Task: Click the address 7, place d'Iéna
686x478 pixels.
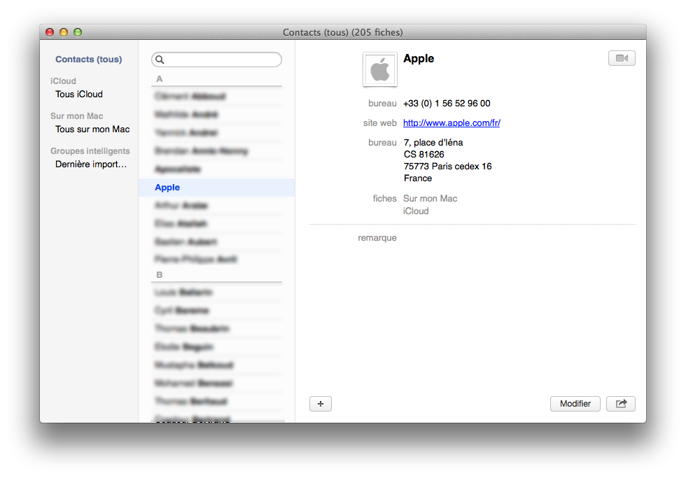Action: click(x=433, y=143)
